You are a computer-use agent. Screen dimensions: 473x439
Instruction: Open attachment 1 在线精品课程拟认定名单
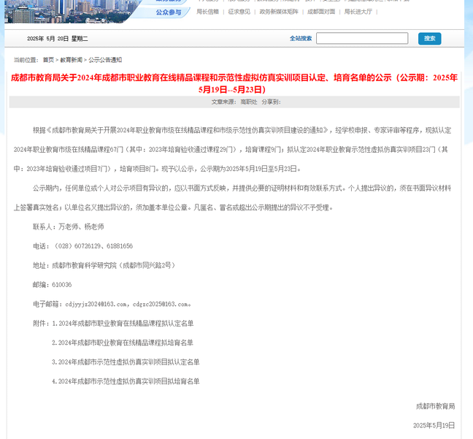123,324
